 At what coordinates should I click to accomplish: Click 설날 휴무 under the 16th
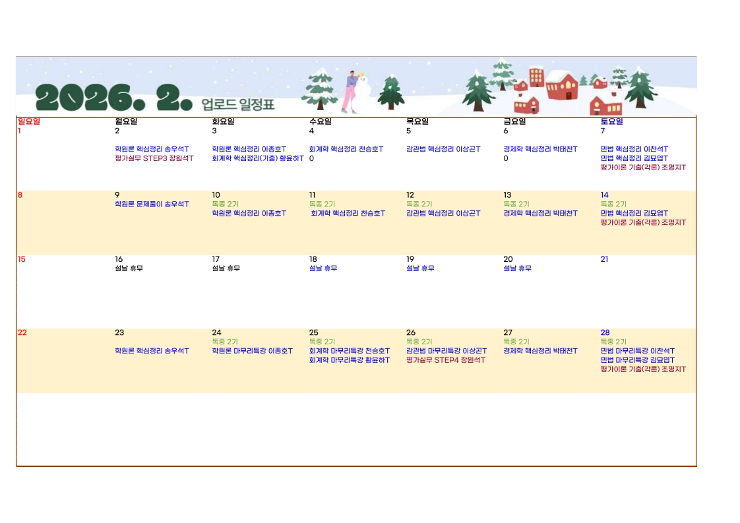129,268
